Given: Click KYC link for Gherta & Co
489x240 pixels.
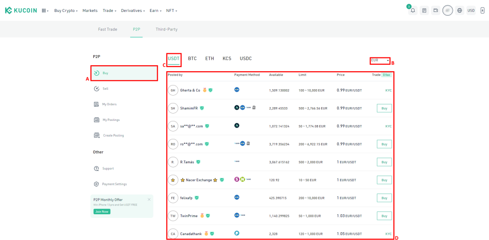Looking at the screenshot, I should pyautogui.click(x=388, y=91).
